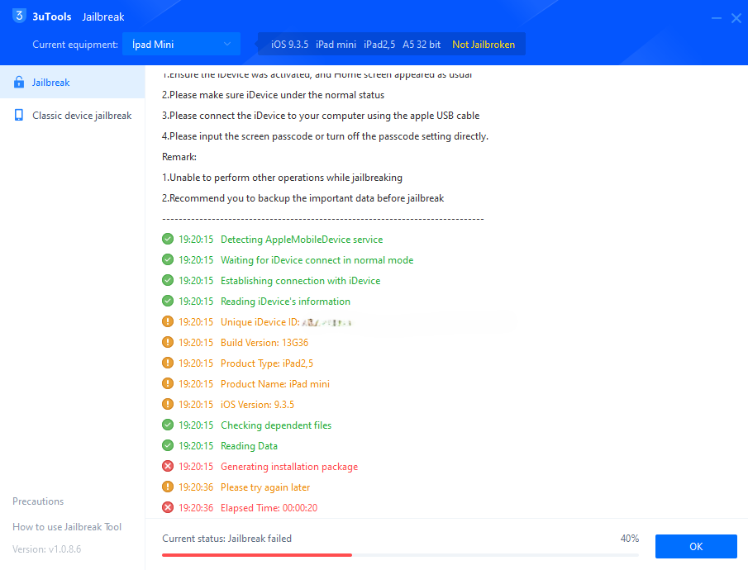748x570 pixels.
Task: Click the Build Version: 13G36 log text
Action: tap(264, 343)
